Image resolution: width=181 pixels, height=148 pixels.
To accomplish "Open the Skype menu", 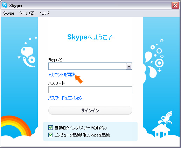I will pyautogui.click(x=9, y=13).
